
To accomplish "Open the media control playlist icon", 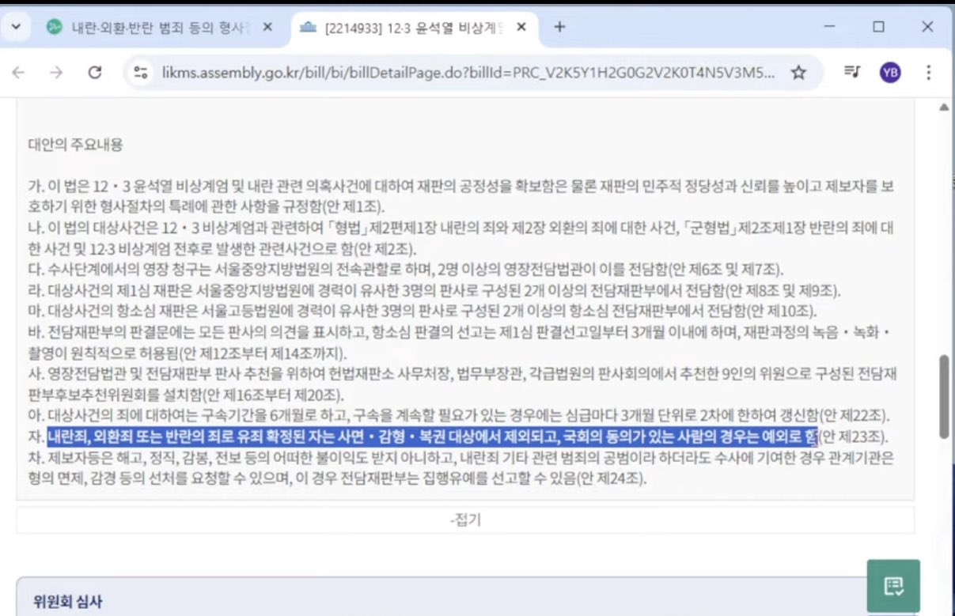I will coord(851,73).
